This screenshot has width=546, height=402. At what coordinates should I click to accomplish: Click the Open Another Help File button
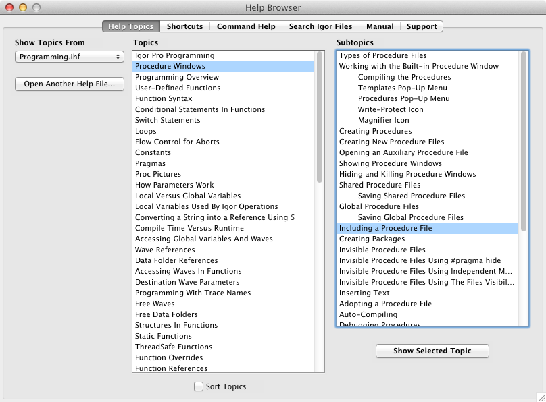click(x=70, y=84)
